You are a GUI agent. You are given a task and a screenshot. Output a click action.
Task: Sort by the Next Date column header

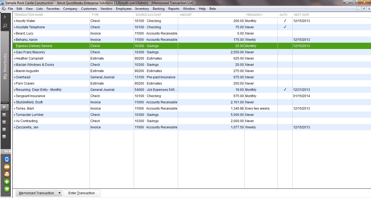[332, 15]
